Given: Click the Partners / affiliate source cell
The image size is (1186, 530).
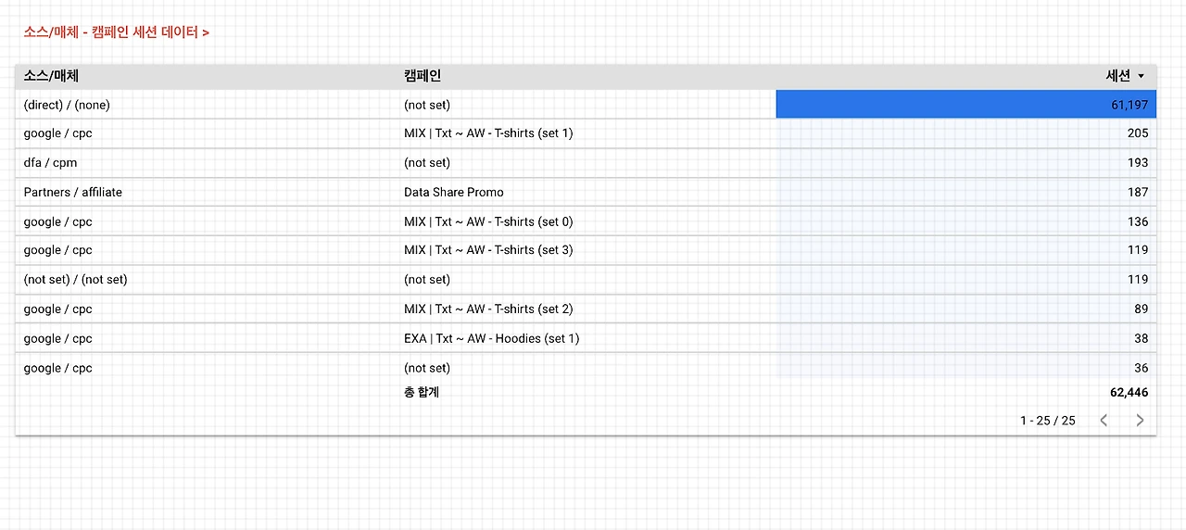Looking at the screenshot, I should (x=73, y=192).
